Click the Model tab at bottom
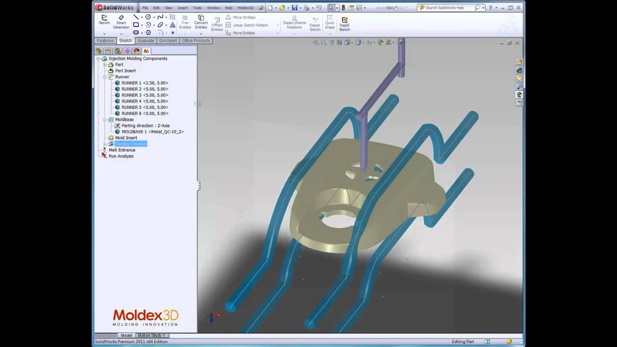This screenshot has height=347, width=617. point(126,335)
